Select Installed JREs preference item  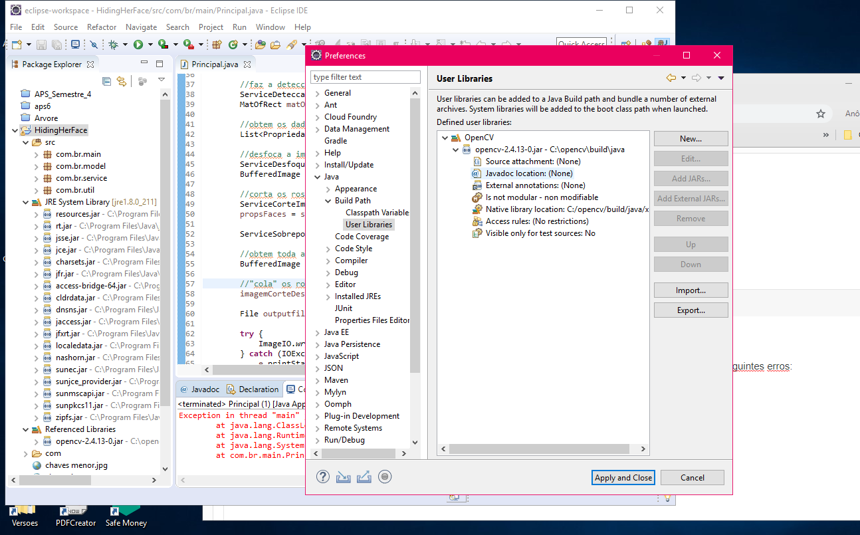[358, 296]
